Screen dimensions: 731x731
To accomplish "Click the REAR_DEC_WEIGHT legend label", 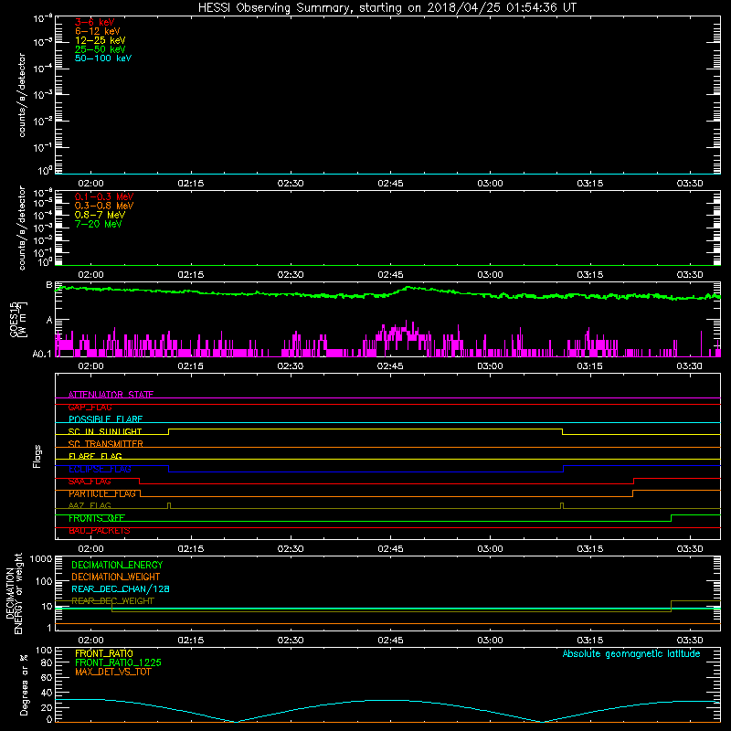I will point(112,601).
